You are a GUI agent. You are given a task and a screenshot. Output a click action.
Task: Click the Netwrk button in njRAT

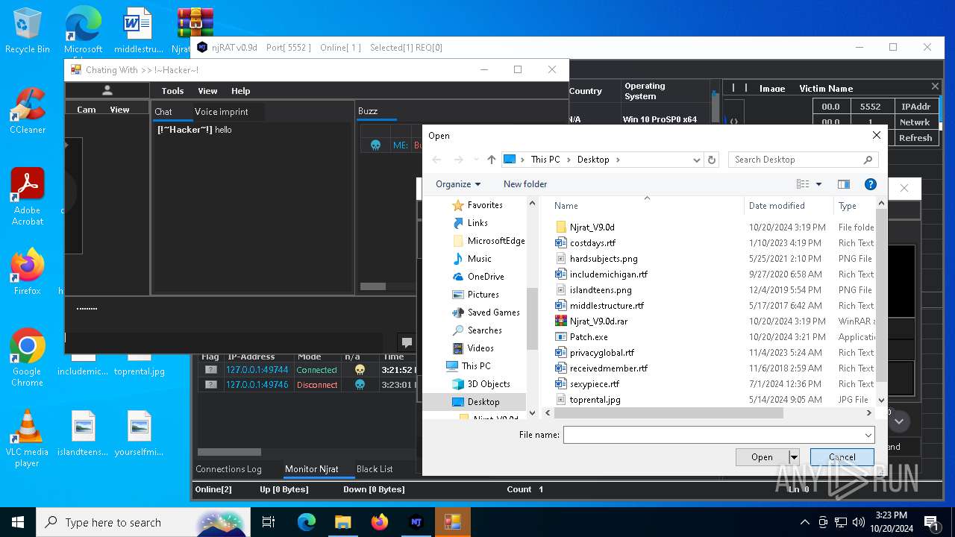pyautogui.click(x=915, y=122)
